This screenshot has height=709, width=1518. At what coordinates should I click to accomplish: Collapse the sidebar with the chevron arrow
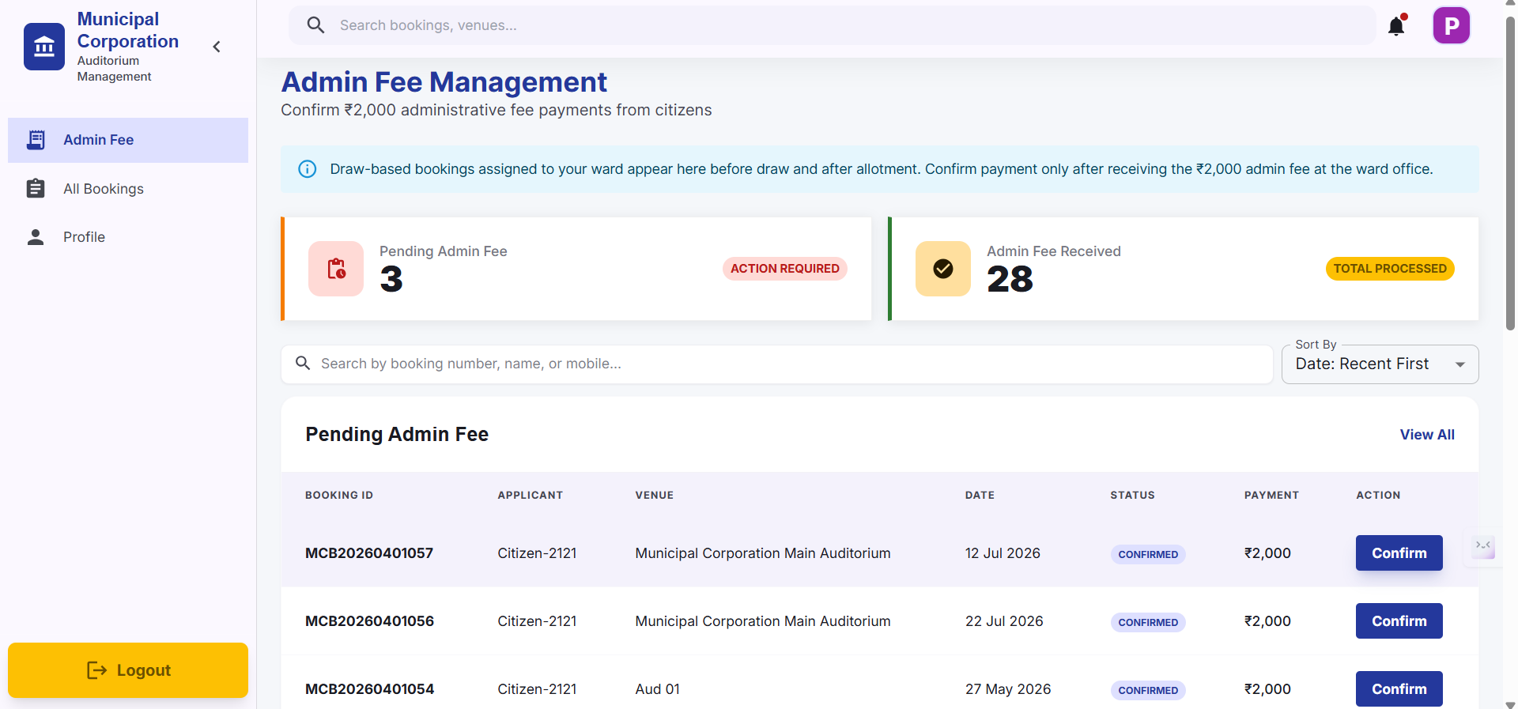tap(217, 47)
